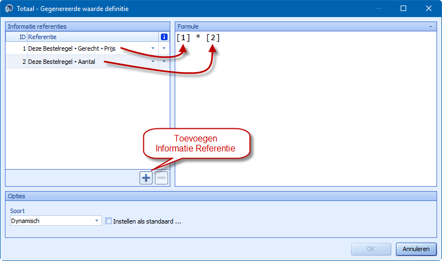
Task: Expand the last-column arrow in row 2
Action: click(x=164, y=62)
